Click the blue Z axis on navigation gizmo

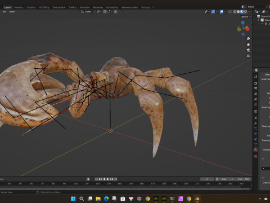point(243,23)
